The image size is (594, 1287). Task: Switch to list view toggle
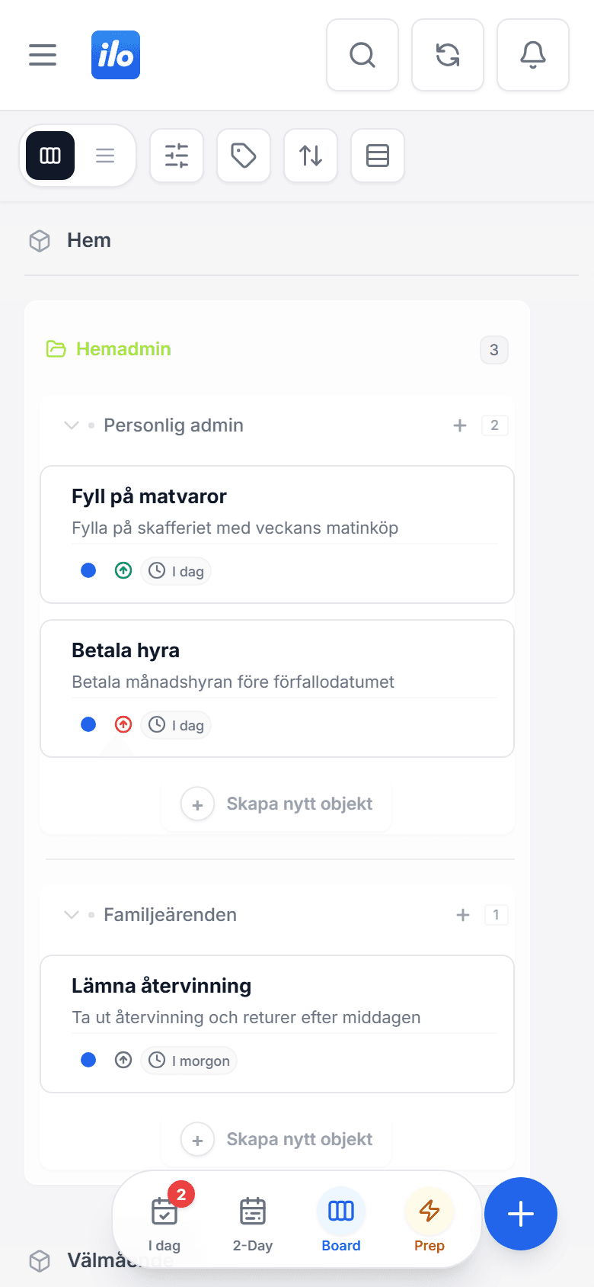point(105,156)
